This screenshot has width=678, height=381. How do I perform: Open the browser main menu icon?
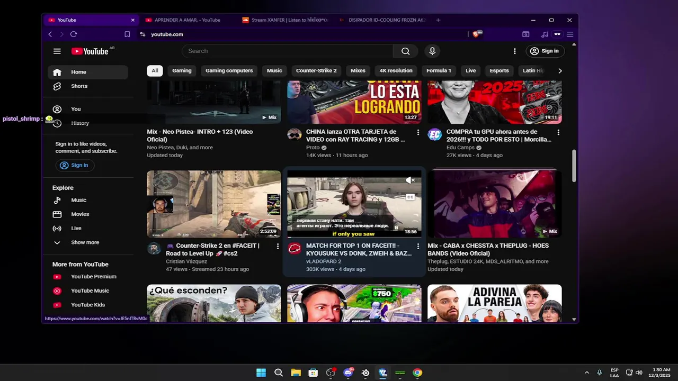click(x=570, y=34)
